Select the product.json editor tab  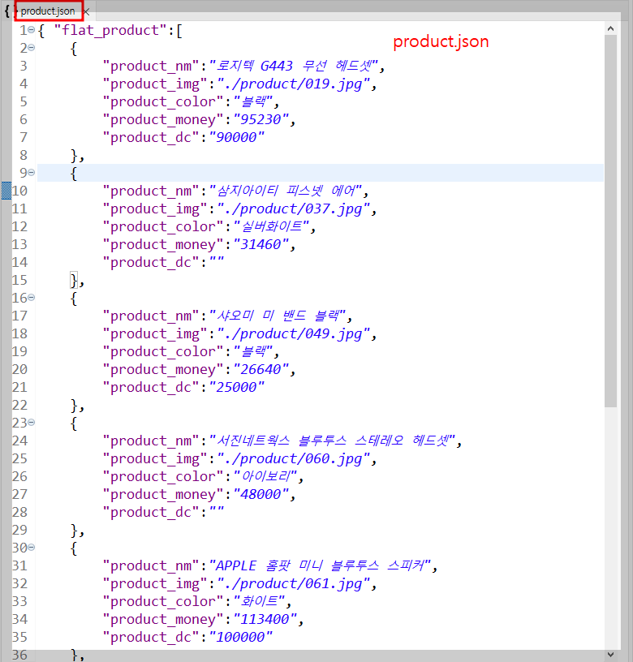pyautogui.click(x=48, y=11)
